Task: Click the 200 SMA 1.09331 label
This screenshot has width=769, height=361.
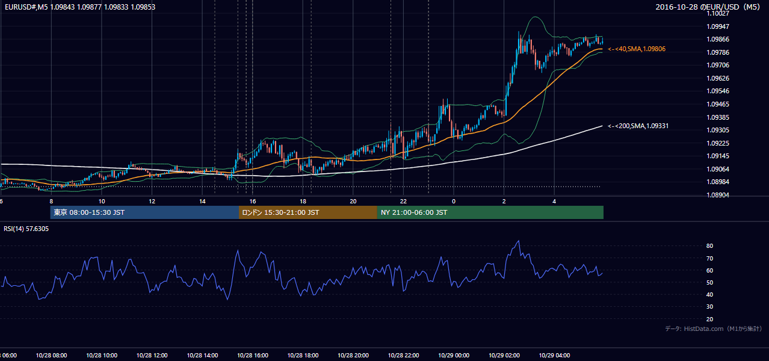Action: point(638,126)
